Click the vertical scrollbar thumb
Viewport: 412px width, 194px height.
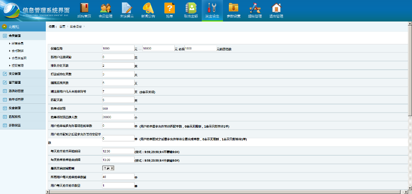click(x=410, y=70)
